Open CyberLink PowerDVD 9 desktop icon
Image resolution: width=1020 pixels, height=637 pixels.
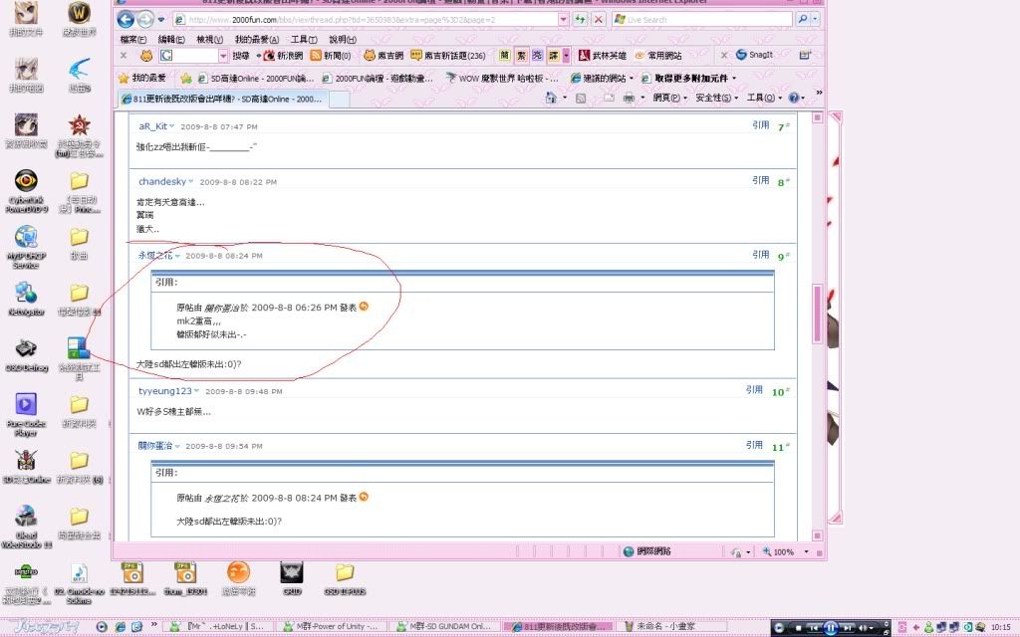click(26, 190)
